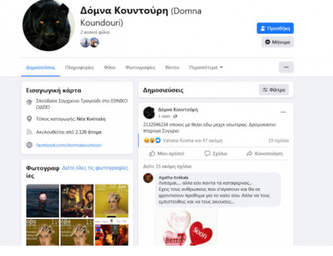Click the post reaction emoji icons
The width and height of the screenshot is (333, 256).
[x=152, y=140]
